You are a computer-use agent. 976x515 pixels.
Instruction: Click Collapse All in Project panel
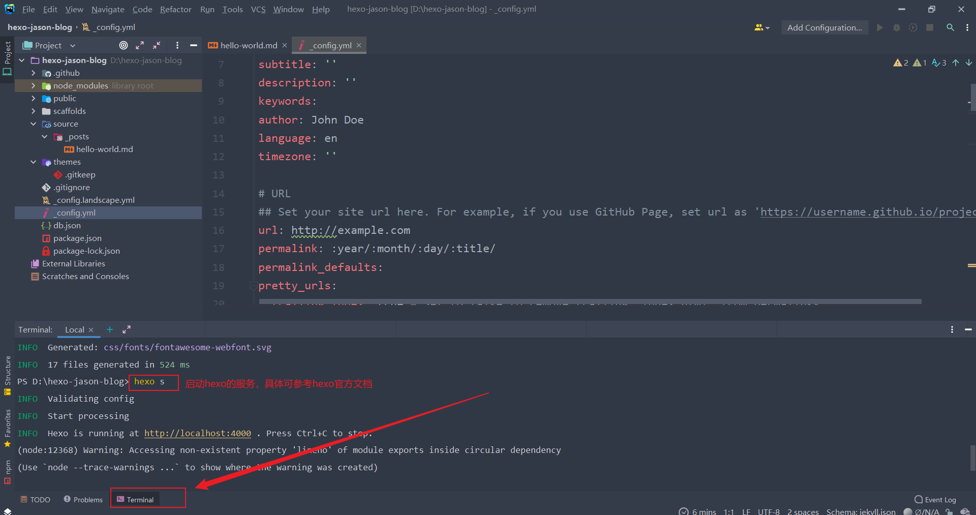(x=157, y=45)
